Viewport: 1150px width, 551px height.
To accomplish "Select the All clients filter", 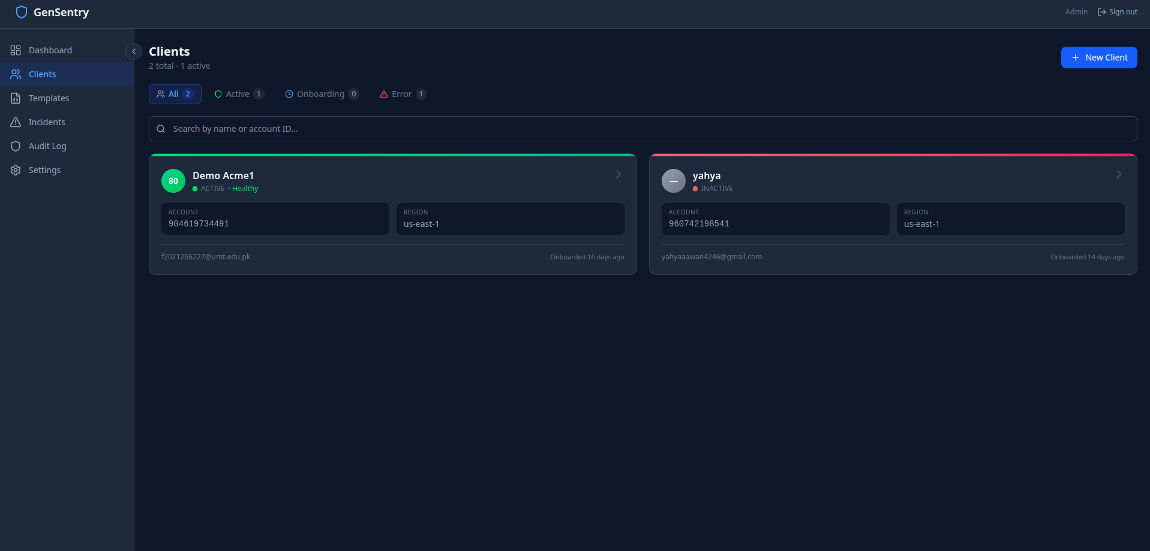I will (175, 94).
